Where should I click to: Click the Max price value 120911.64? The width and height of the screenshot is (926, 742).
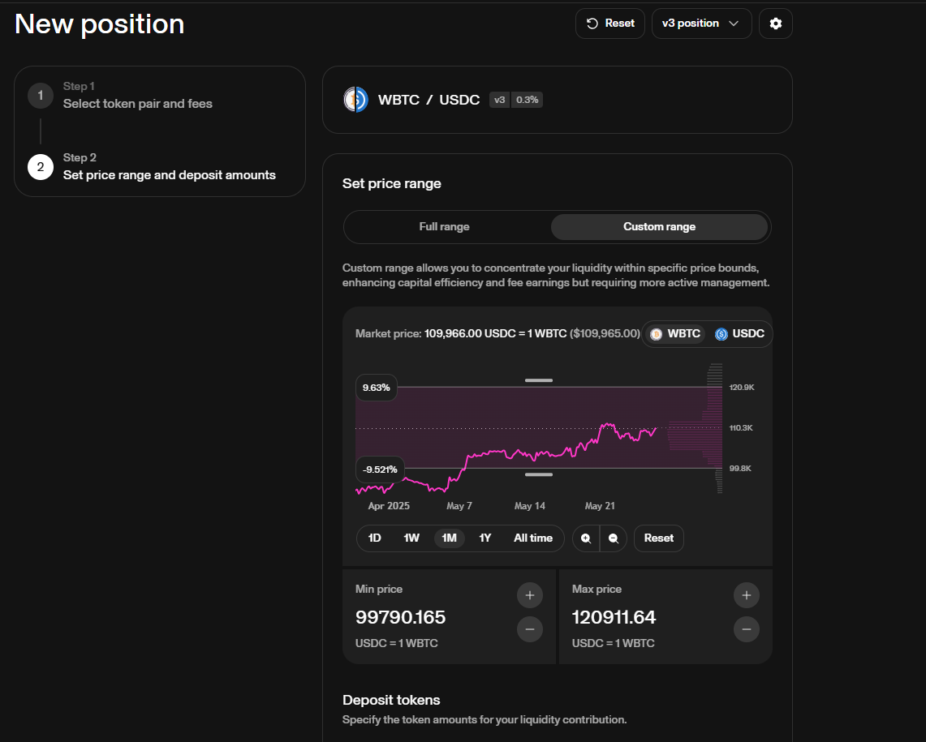(614, 617)
